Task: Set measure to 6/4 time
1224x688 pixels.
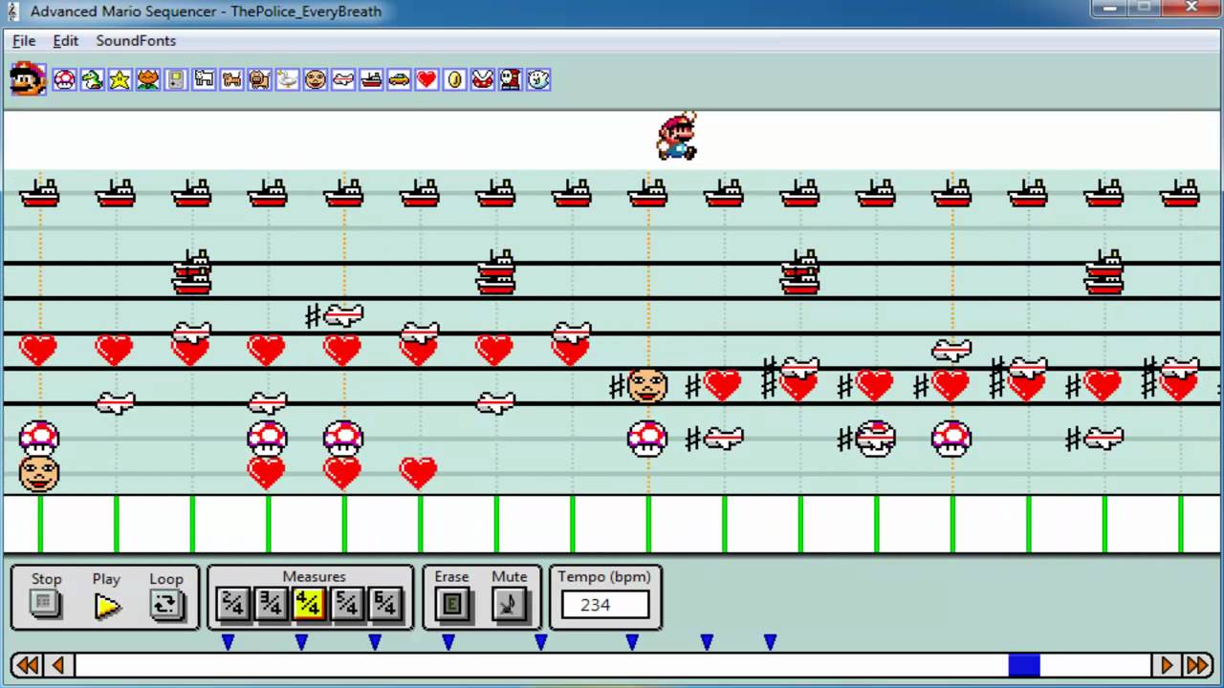Action: click(x=385, y=604)
